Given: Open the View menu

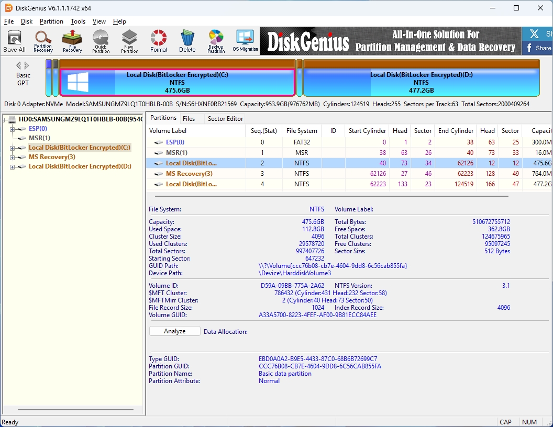Looking at the screenshot, I should click(99, 21).
